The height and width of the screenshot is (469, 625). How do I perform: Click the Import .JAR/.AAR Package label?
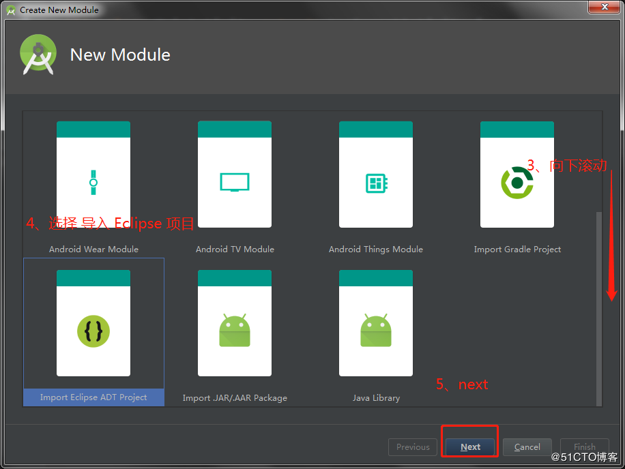pyautogui.click(x=235, y=397)
